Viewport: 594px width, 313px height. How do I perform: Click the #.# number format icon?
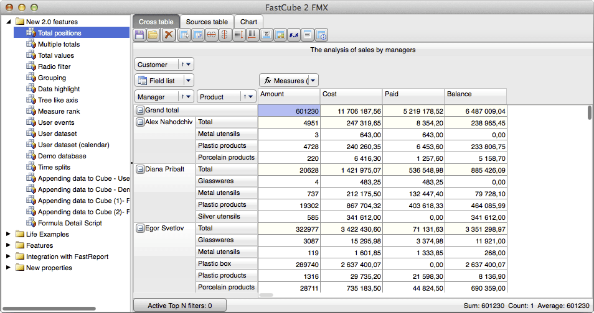(x=294, y=35)
